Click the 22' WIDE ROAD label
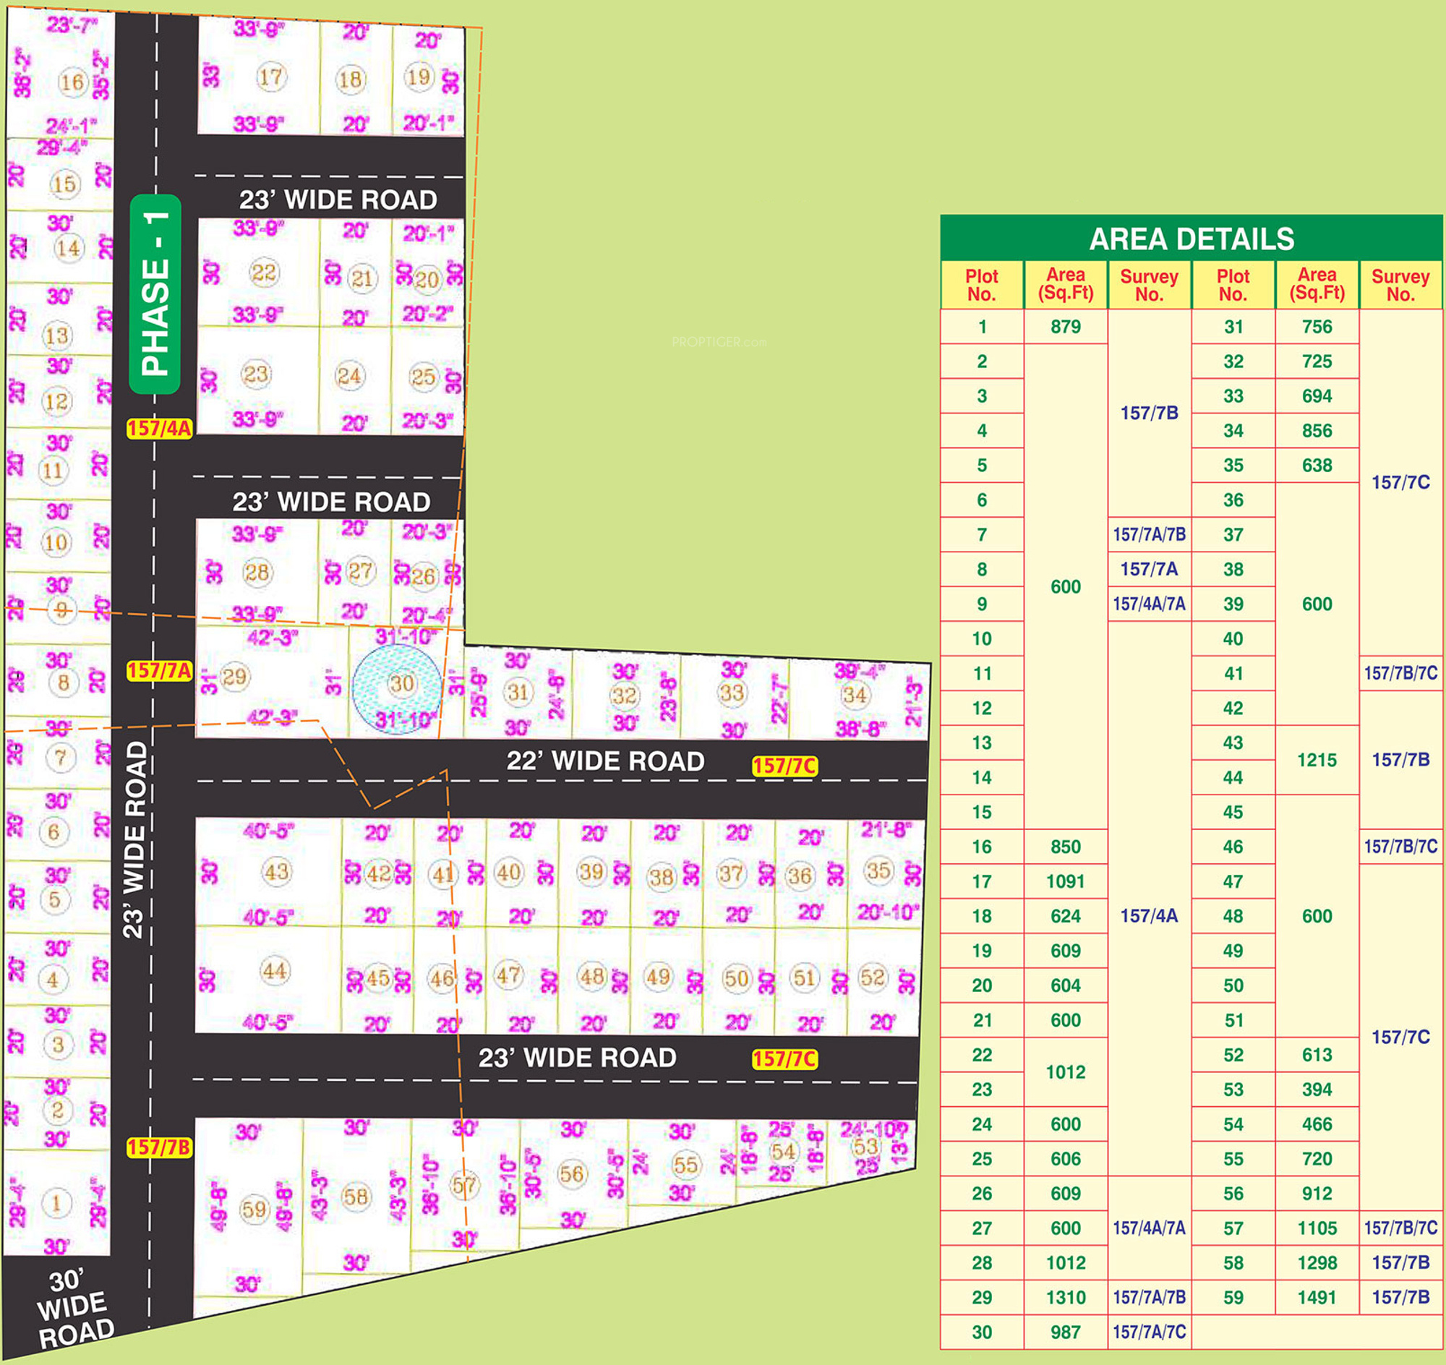 [605, 761]
